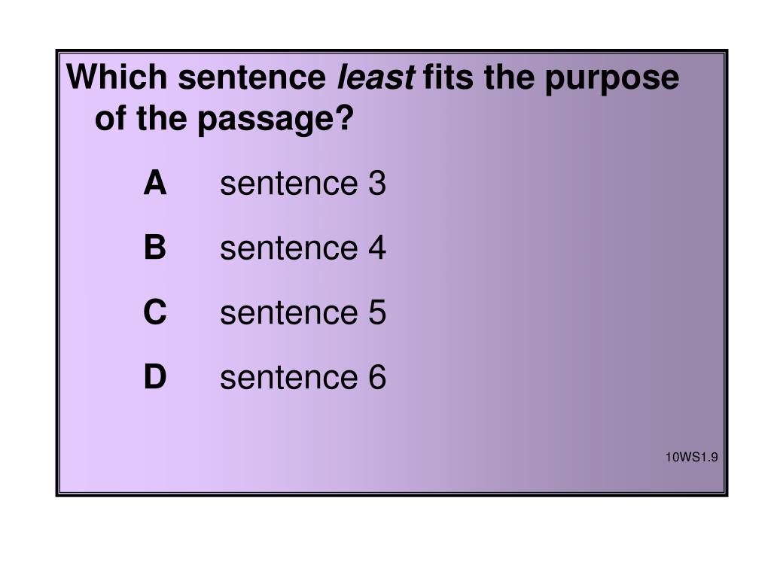Select answer letter B
This screenshot has width=771, height=578.
155,247
